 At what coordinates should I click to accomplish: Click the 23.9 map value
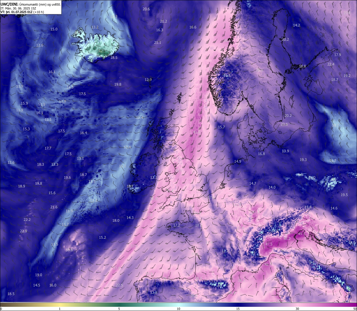[x=23, y=231]
